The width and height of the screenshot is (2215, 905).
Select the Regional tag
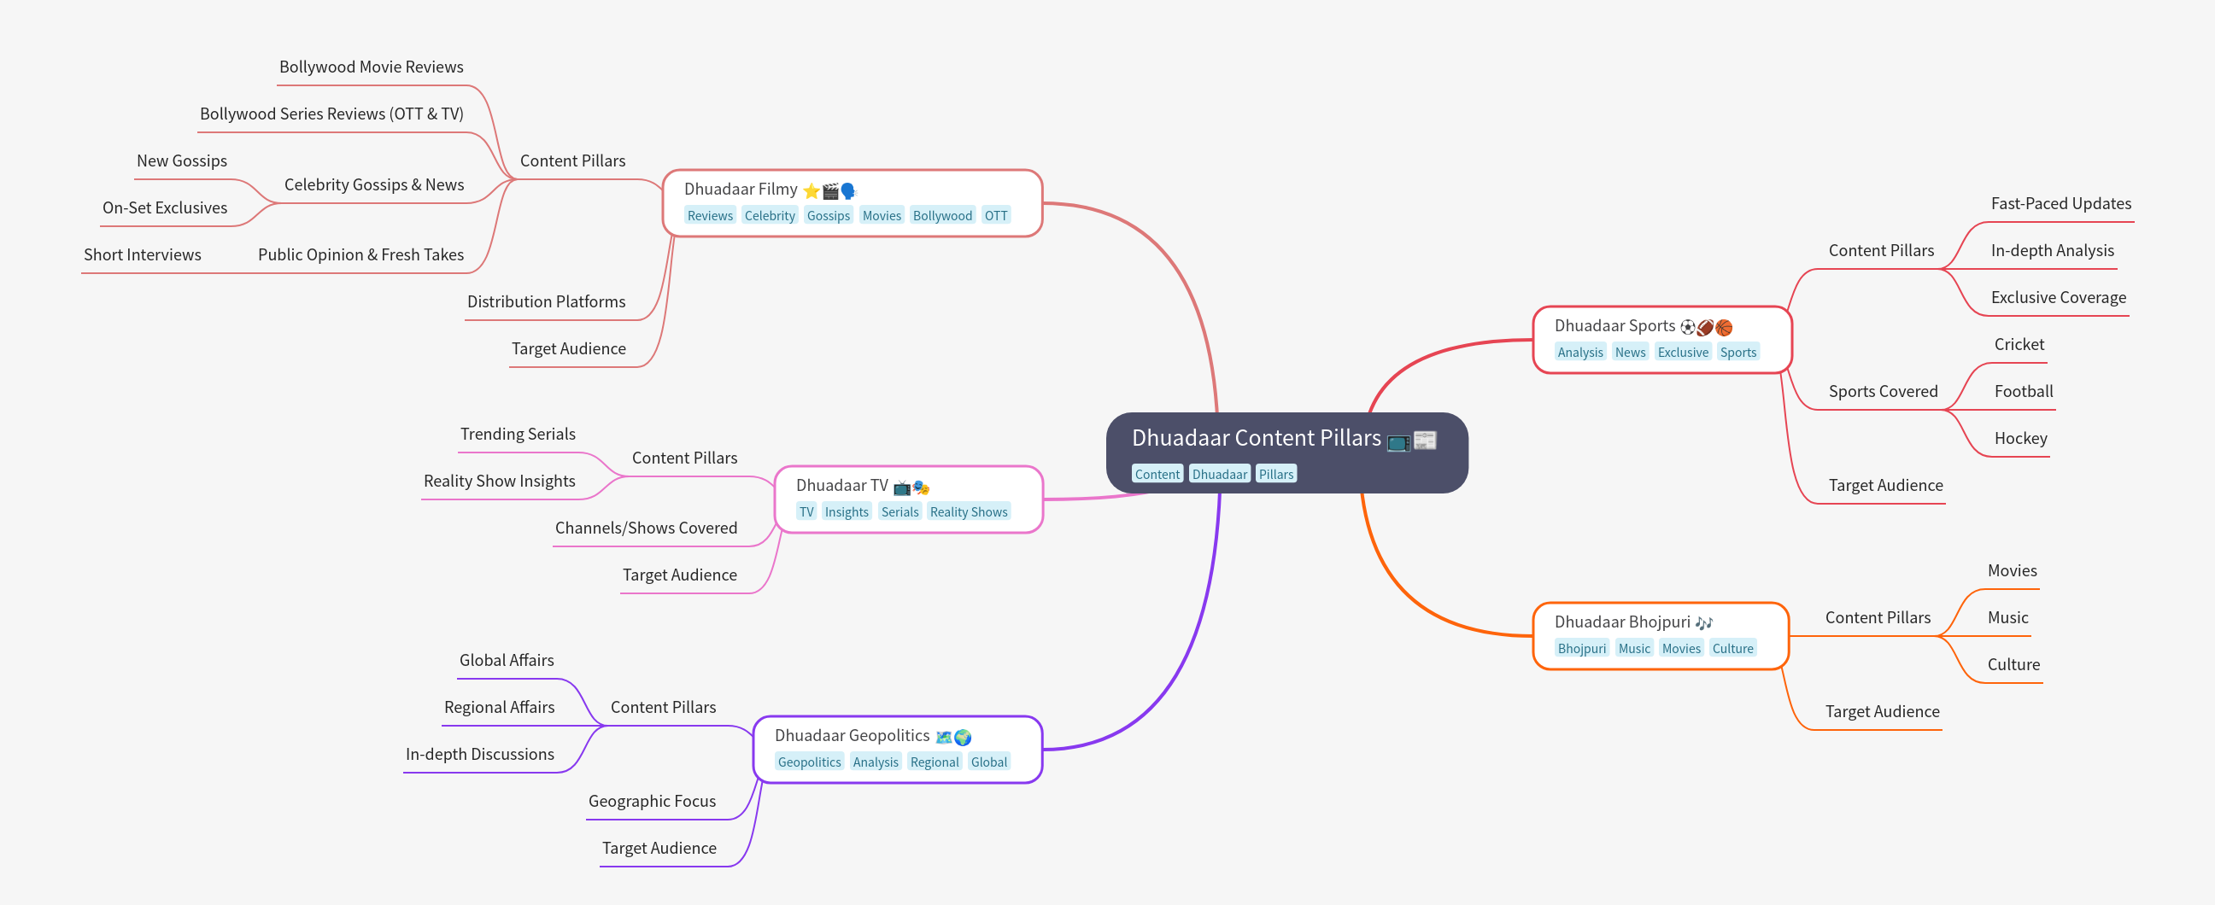[934, 762]
